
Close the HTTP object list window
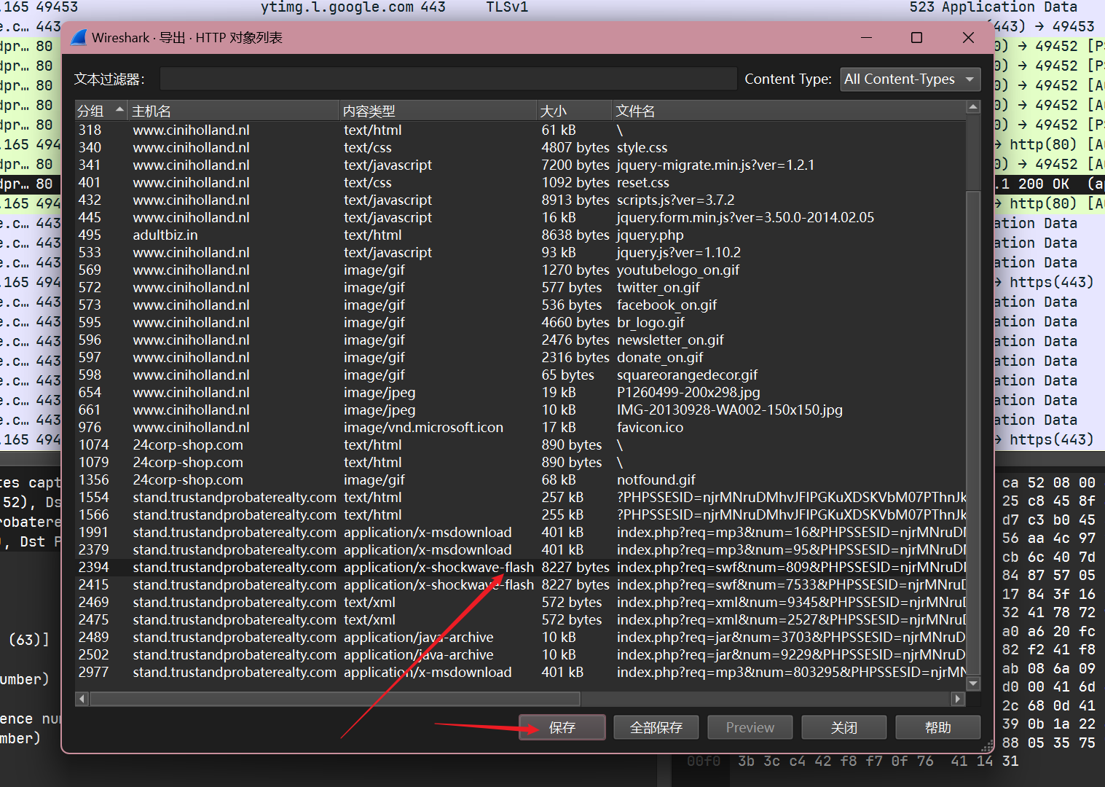967,38
